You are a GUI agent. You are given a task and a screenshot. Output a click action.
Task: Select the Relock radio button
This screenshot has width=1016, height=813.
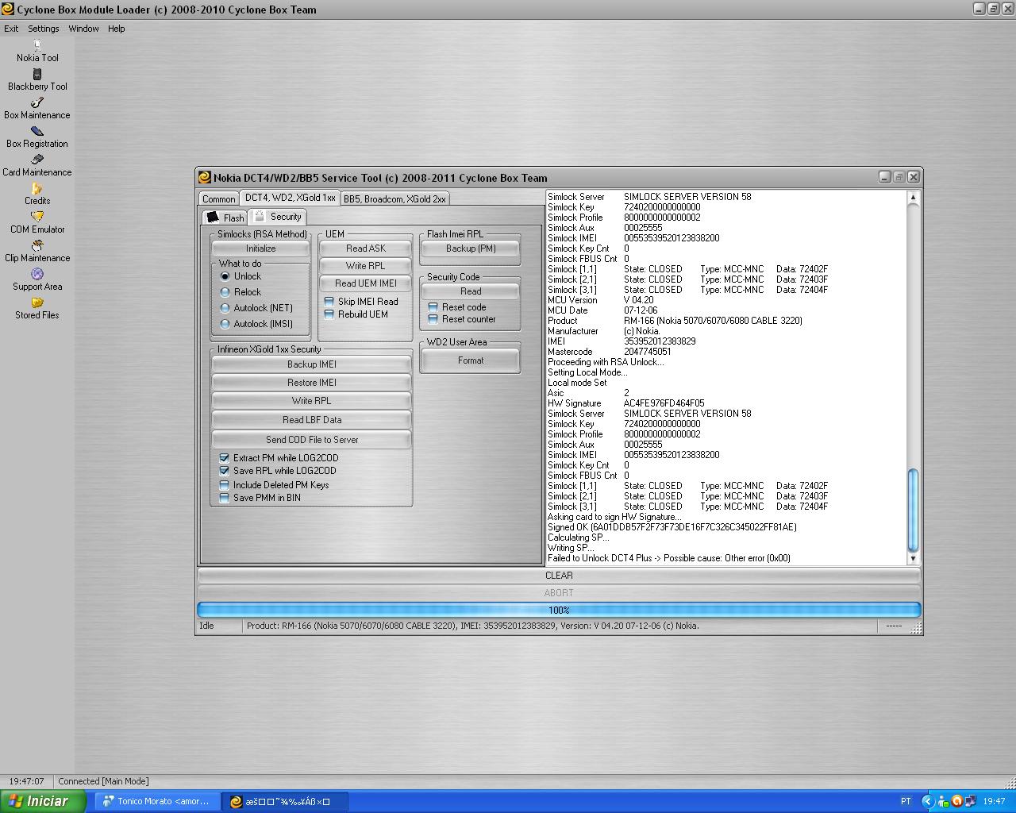coord(225,292)
